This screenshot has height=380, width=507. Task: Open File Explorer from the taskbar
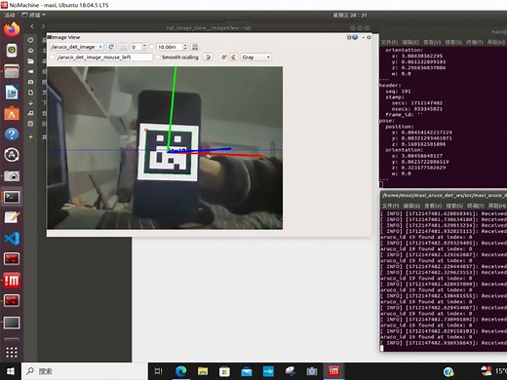203,371
